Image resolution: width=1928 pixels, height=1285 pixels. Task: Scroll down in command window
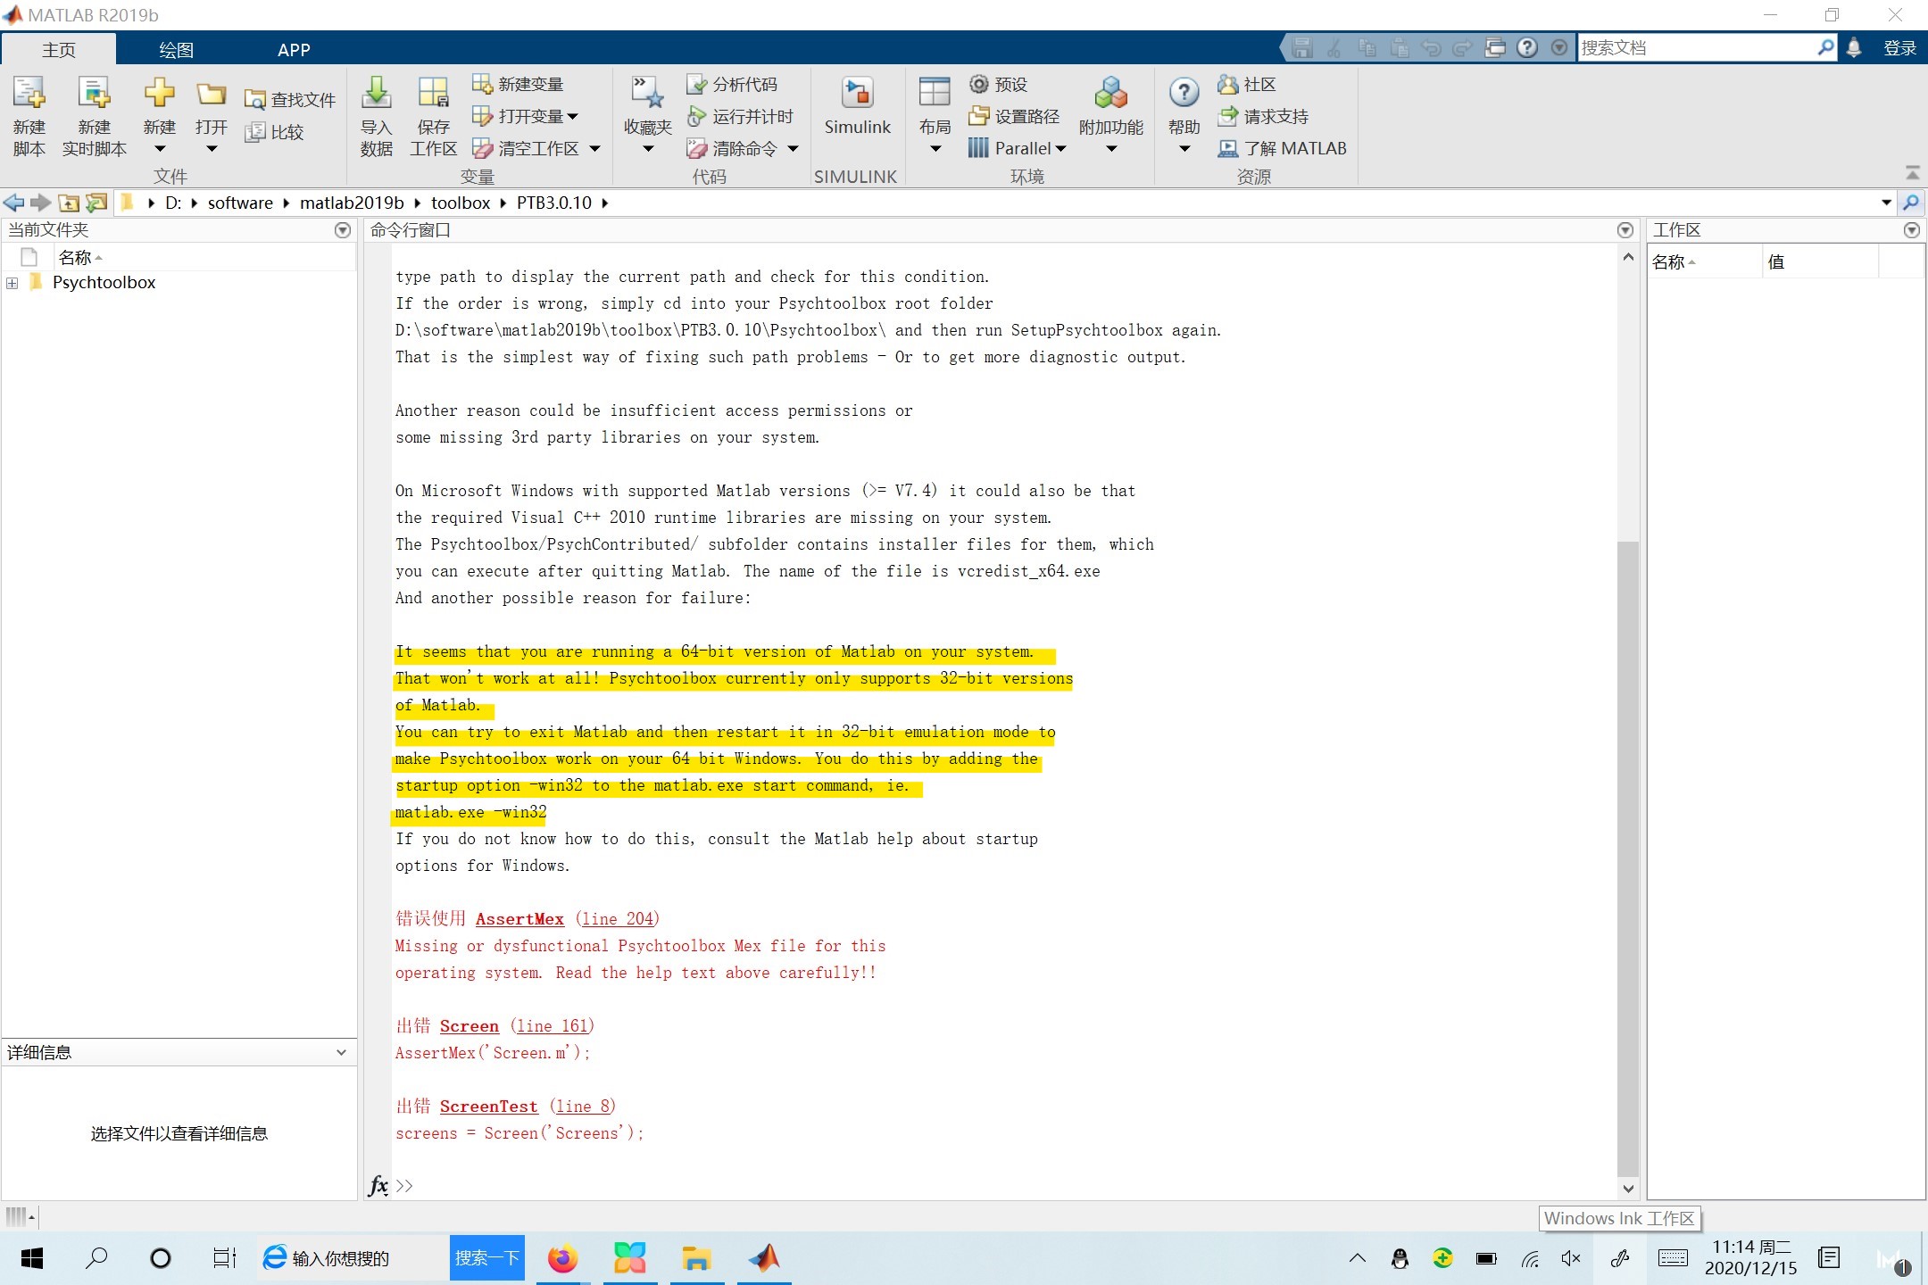pos(1626,1186)
